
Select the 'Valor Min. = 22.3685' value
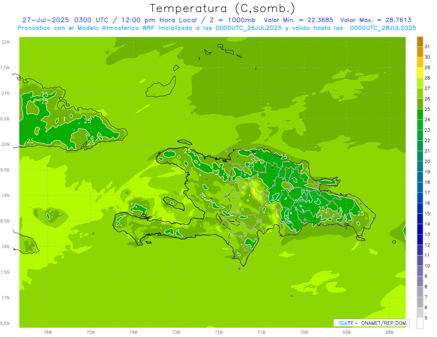pyautogui.click(x=299, y=20)
